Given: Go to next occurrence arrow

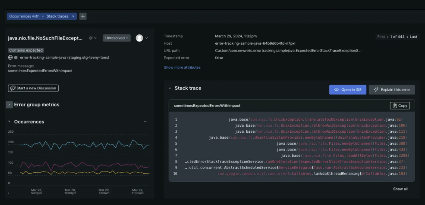Looking at the screenshot, I should 407,37.
